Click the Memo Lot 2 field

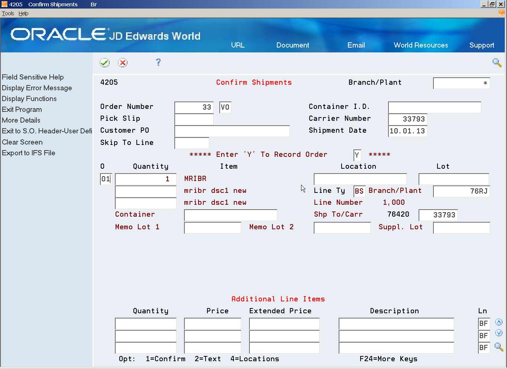(342, 228)
